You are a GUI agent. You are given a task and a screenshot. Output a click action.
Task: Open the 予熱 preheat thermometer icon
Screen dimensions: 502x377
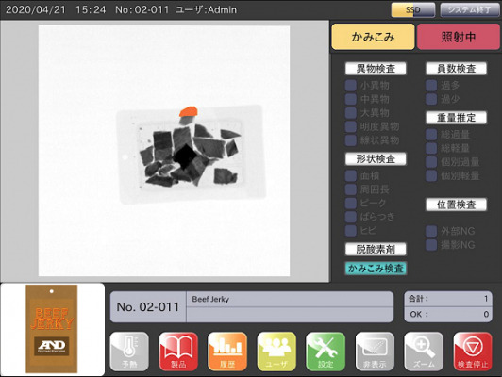[x=129, y=352]
